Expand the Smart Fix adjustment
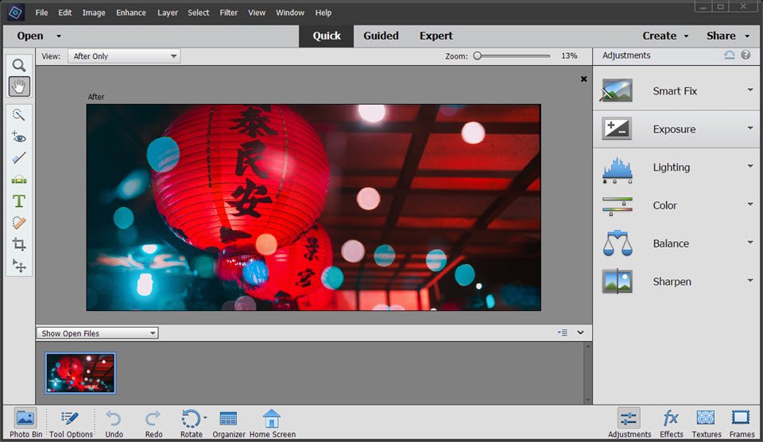Image resolution: width=763 pixels, height=442 pixels. pos(750,90)
